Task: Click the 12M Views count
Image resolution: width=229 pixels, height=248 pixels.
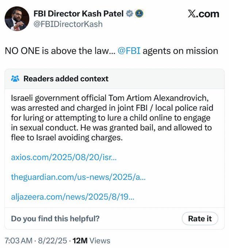Action: (x=91, y=241)
